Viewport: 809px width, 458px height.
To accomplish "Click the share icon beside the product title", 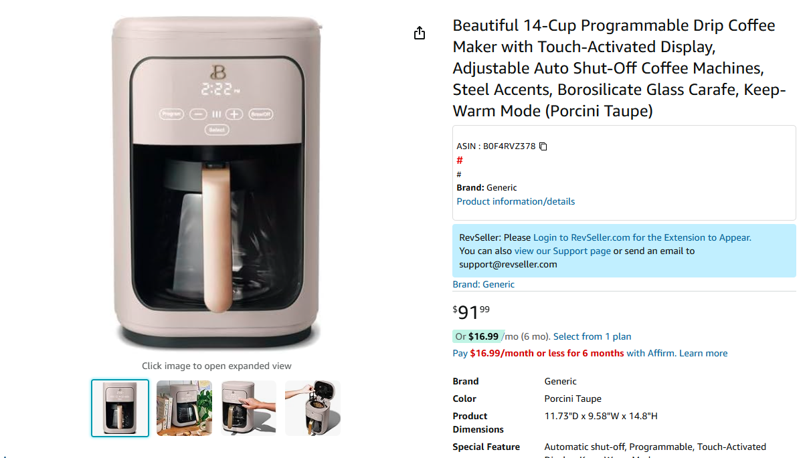I will click(420, 33).
